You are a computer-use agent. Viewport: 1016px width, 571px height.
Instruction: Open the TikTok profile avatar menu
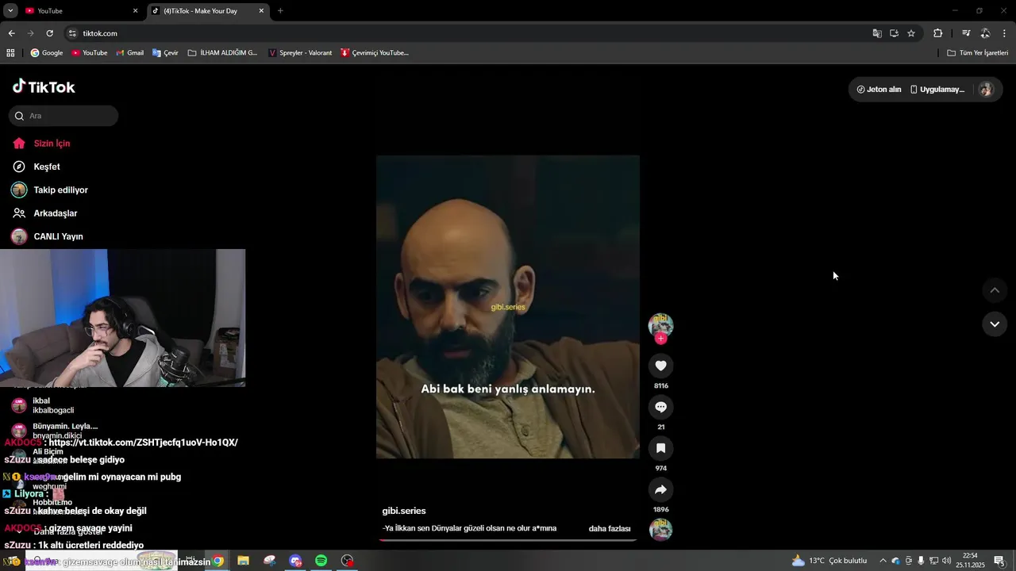click(986, 90)
